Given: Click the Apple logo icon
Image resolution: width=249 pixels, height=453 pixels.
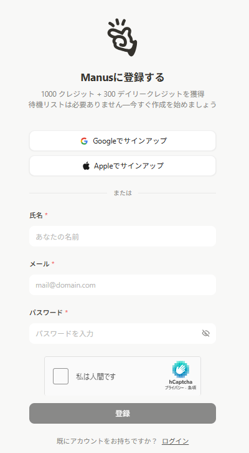Looking at the screenshot, I should point(86,166).
